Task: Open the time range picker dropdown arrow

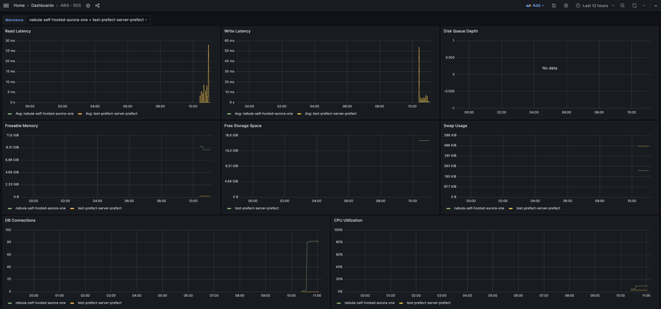Action: [613, 5]
